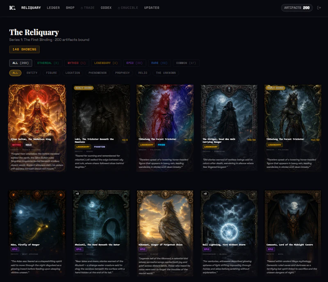
Task: Open the Updates nav item
Action: click(x=152, y=8)
